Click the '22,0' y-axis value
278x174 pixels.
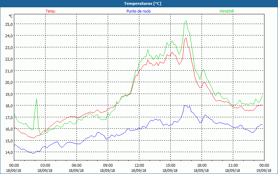coord(9,59)
